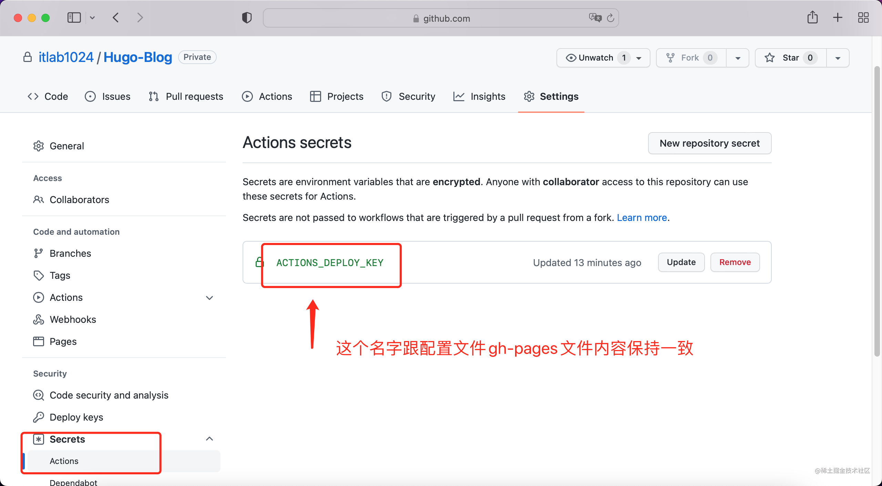Click the Safari sidebar toggle icon
Screen dimensions: 882x486
pyautogui.click(x=74, y=18)
